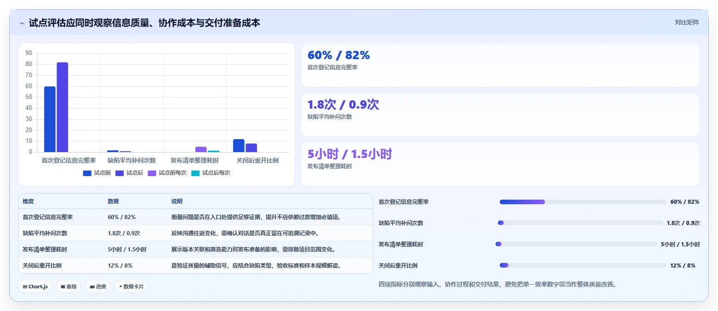Click the 缺陷平均补问次数 progress bar
The width and height of the screenshot is (718, 311).
580,223
